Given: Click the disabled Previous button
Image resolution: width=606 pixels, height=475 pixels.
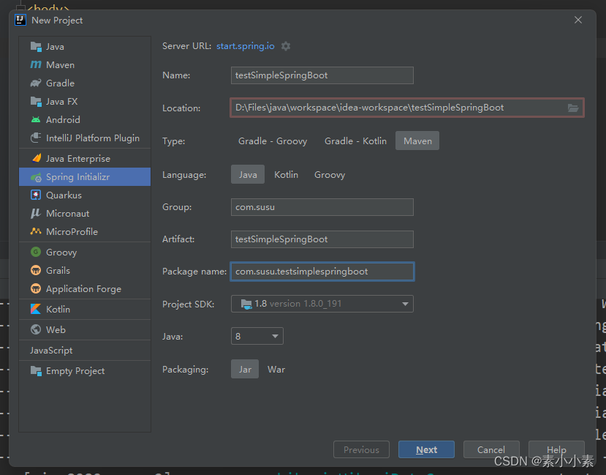Looking at the screenshot, I should click(361, 449).
